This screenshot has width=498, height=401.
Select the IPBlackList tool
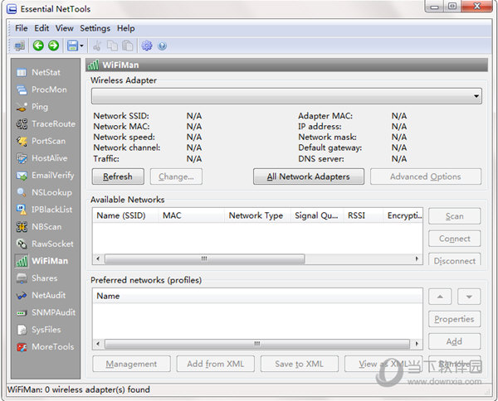[46, 210]
